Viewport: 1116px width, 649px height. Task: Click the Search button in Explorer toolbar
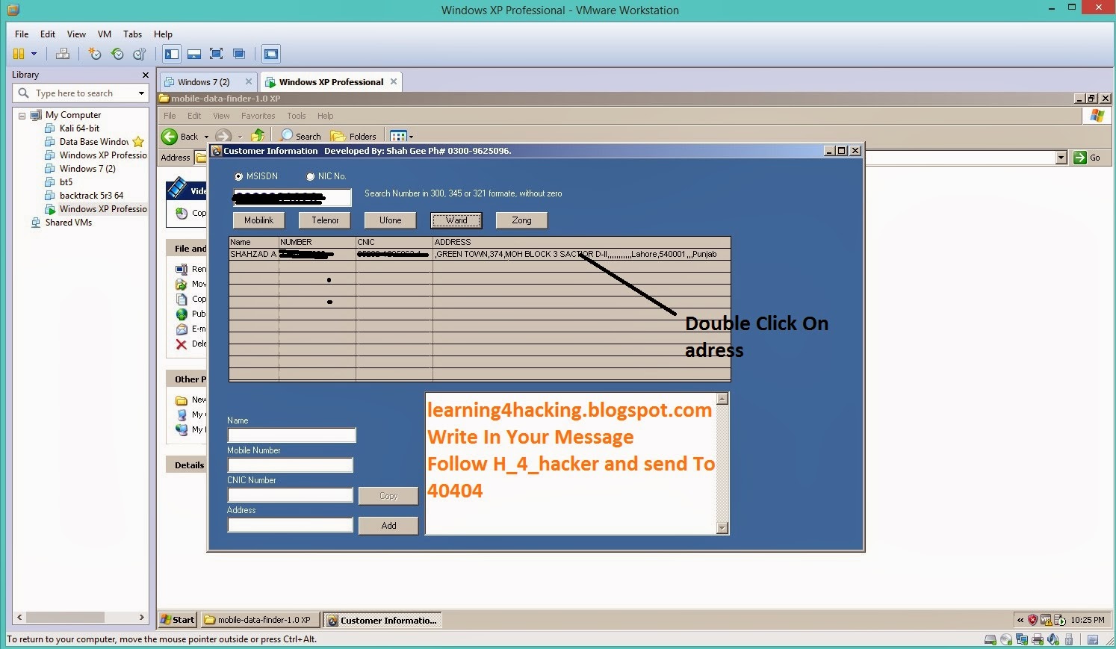pyautogui.click(x=300, y=136)
